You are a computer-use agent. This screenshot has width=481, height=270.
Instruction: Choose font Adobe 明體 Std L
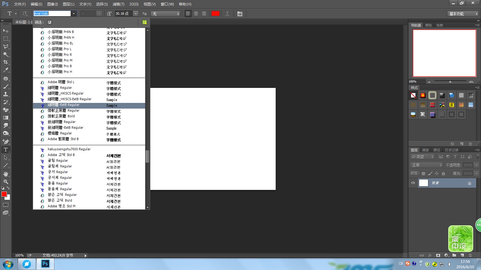pos(89,82)
